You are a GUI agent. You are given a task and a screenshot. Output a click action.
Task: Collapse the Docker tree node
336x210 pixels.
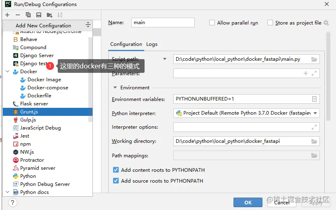(x=8, y=72)
